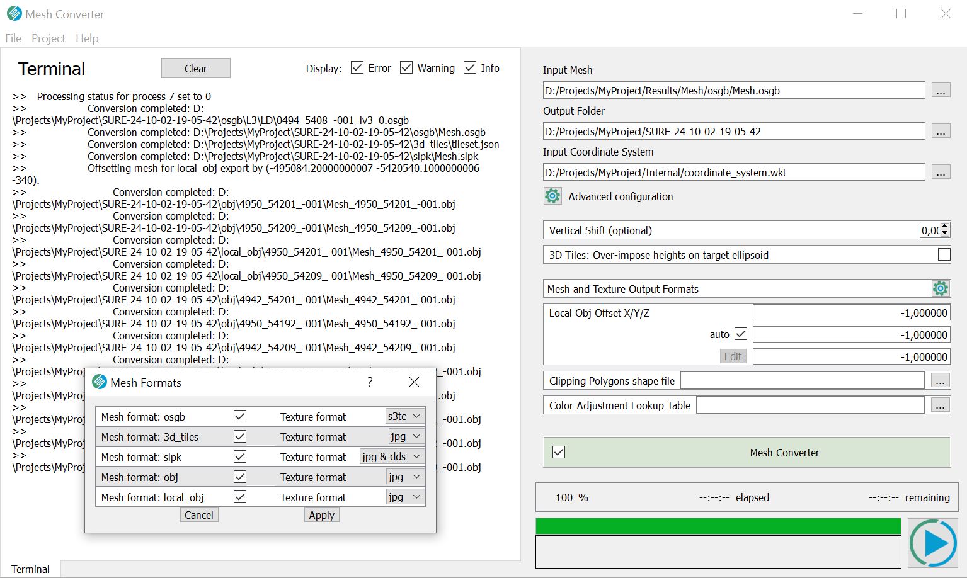Open the Project menu
967x578 pixels.
(x=49, y=38)
